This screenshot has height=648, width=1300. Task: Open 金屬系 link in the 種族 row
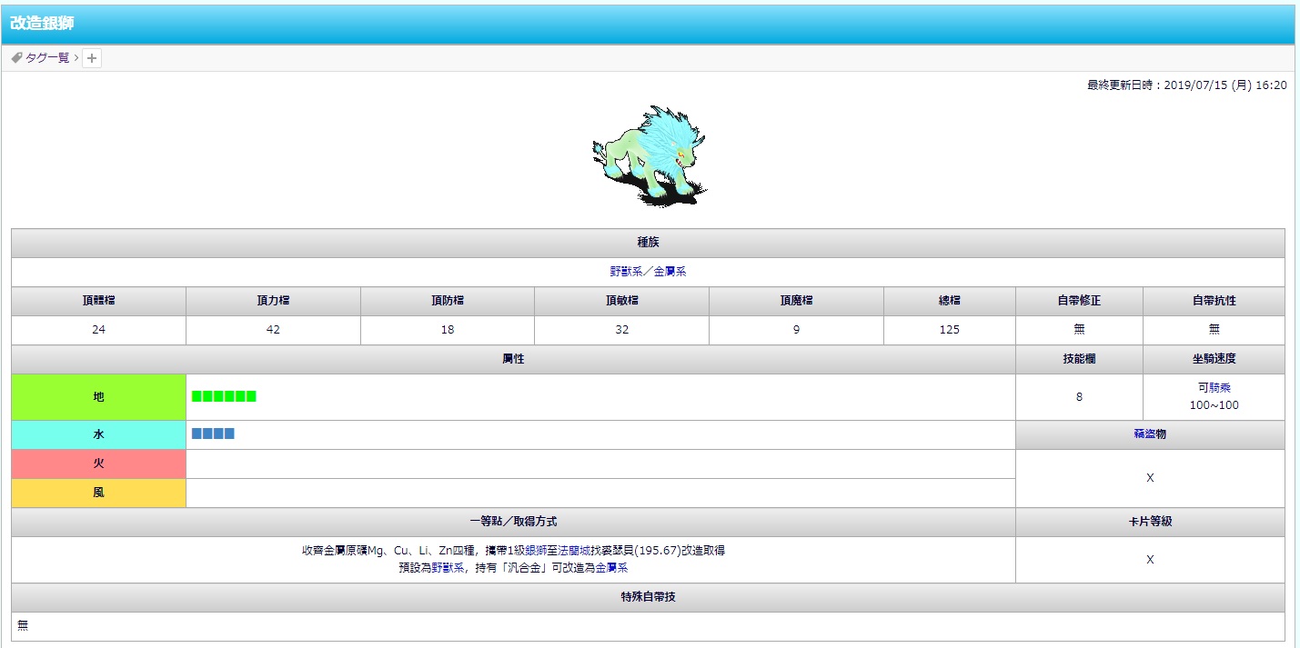tap(670, 272)
